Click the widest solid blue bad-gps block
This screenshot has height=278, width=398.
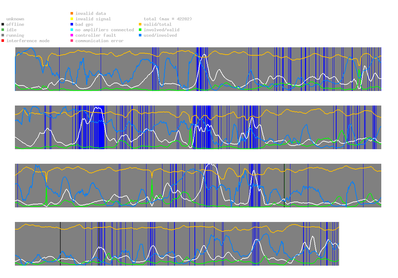tap(101, 127)
